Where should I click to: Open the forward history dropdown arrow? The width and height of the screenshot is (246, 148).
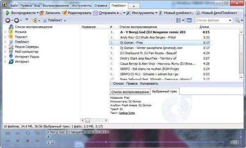(21, 21)
